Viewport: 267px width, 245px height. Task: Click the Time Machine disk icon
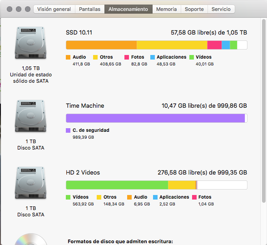click(x=31, y=116)
